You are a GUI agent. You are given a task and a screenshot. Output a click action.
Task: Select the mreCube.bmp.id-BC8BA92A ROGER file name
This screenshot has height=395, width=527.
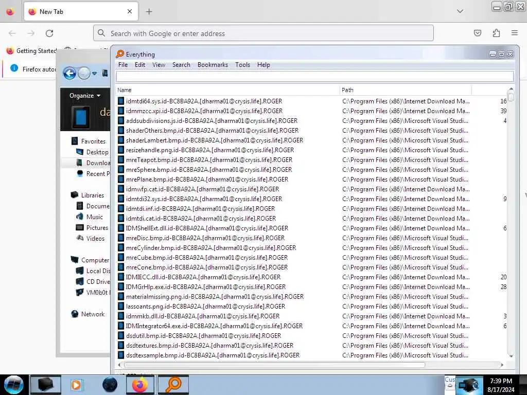(x=207, y=257)
